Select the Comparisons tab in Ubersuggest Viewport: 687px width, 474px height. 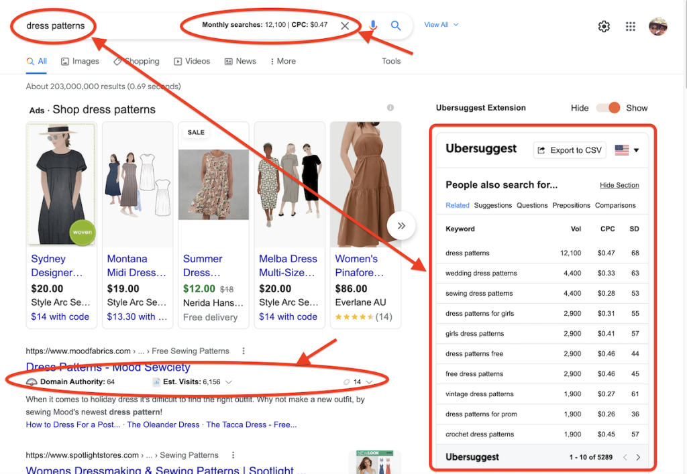615,205
